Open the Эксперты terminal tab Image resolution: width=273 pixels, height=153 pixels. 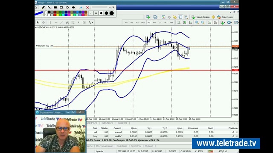tap(136, 146)
